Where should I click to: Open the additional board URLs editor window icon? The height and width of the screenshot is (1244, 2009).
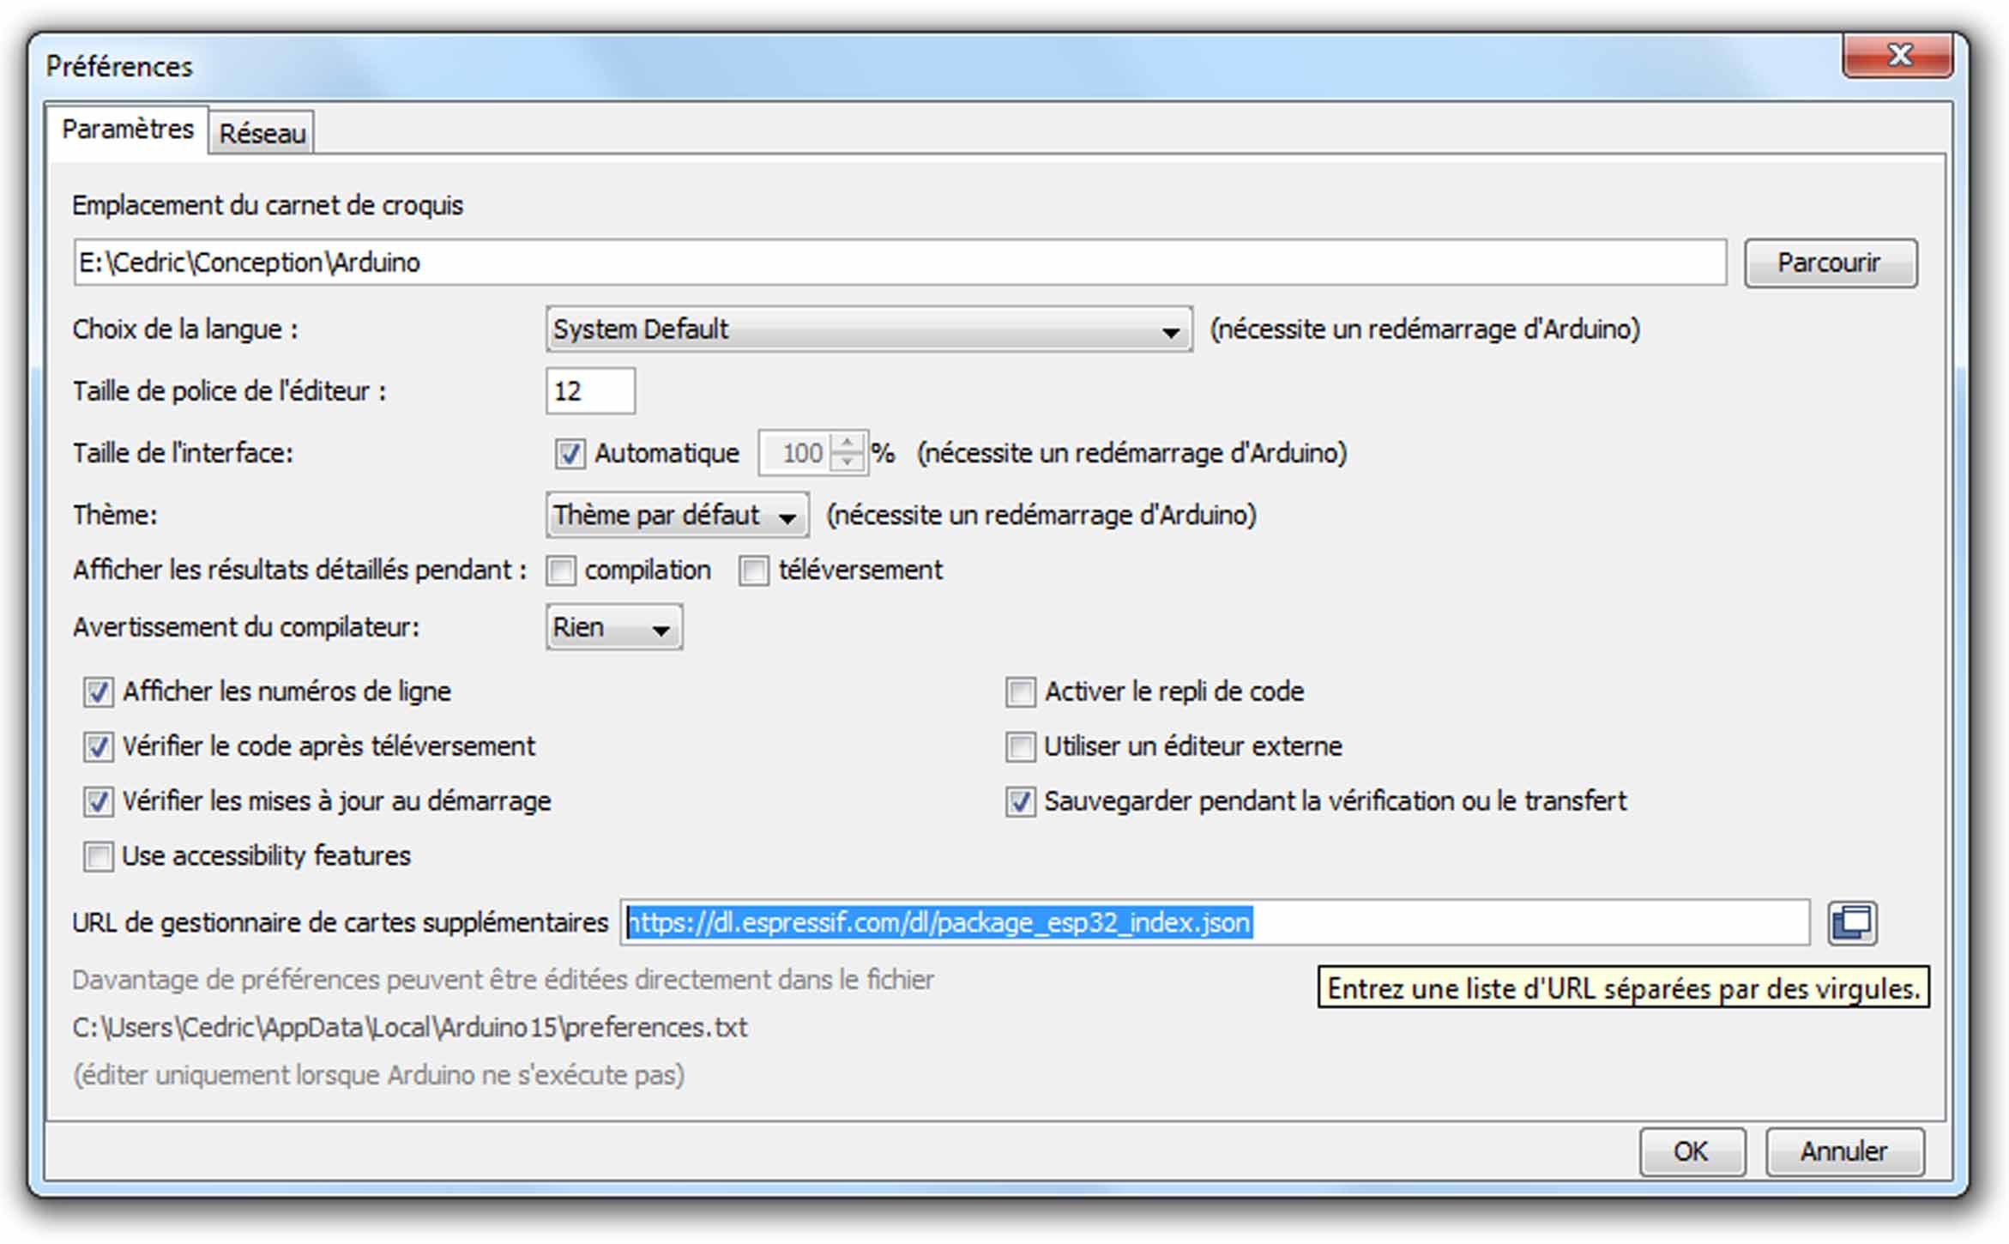tap(1851, 923)
